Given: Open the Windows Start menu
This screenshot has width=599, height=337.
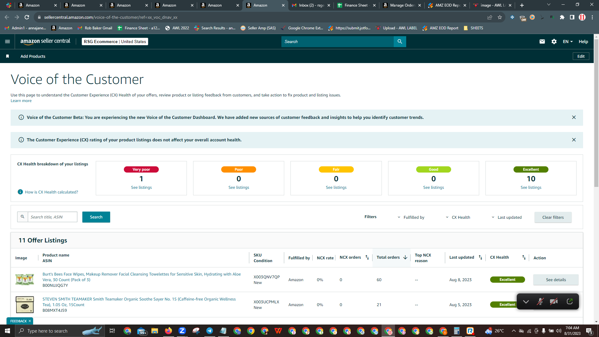Looking at the screenshot, I should pyautogui.click(x=7, y=331).
